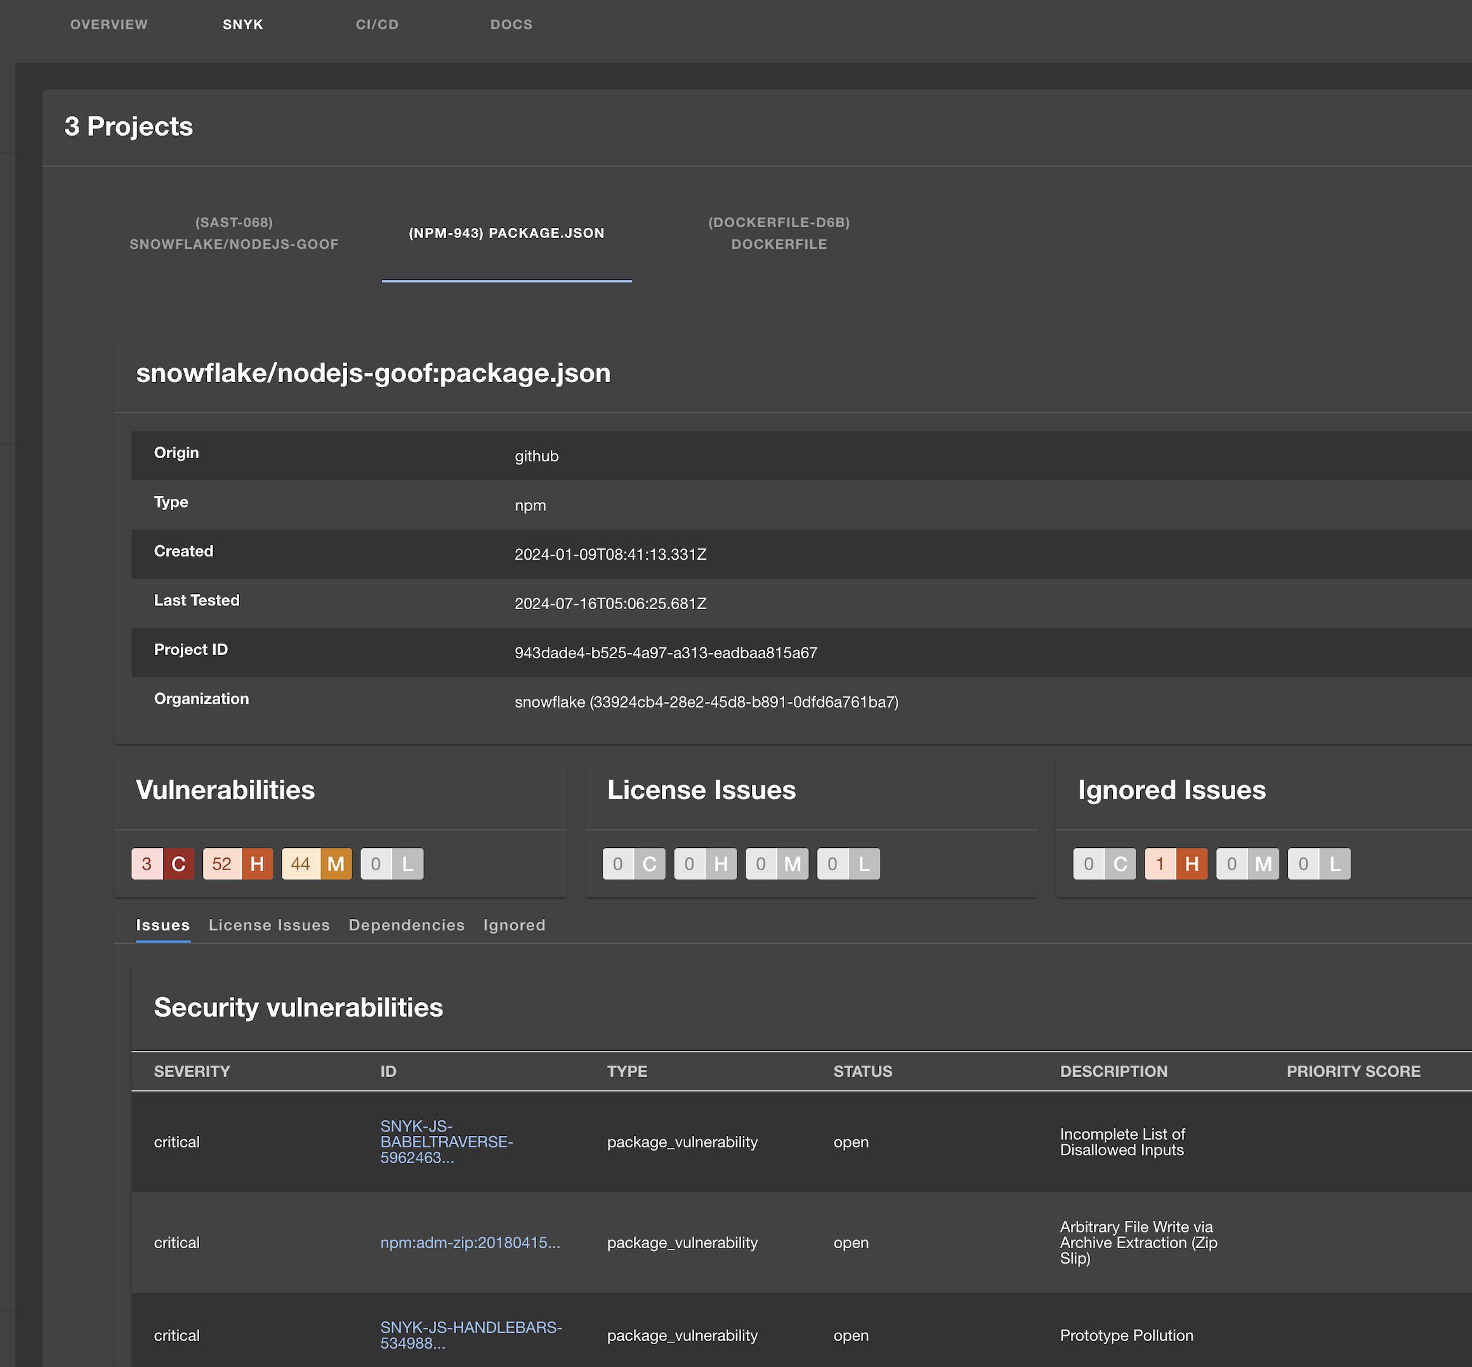The height and width of the screenshot is (1367, 1472).
Task: Click the license issues 0 C badge
Action: [633, 863]
